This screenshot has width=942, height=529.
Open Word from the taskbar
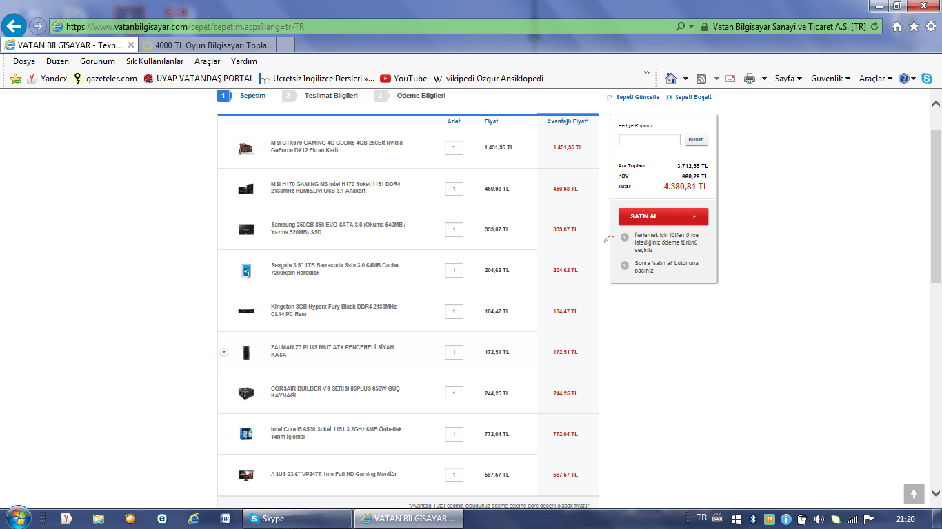(225, 519)
